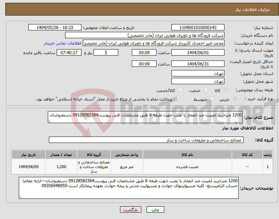Click the quantity cell 1,200
The width and height of the screenshot is (279, 219).
click(x=61, y=167)
